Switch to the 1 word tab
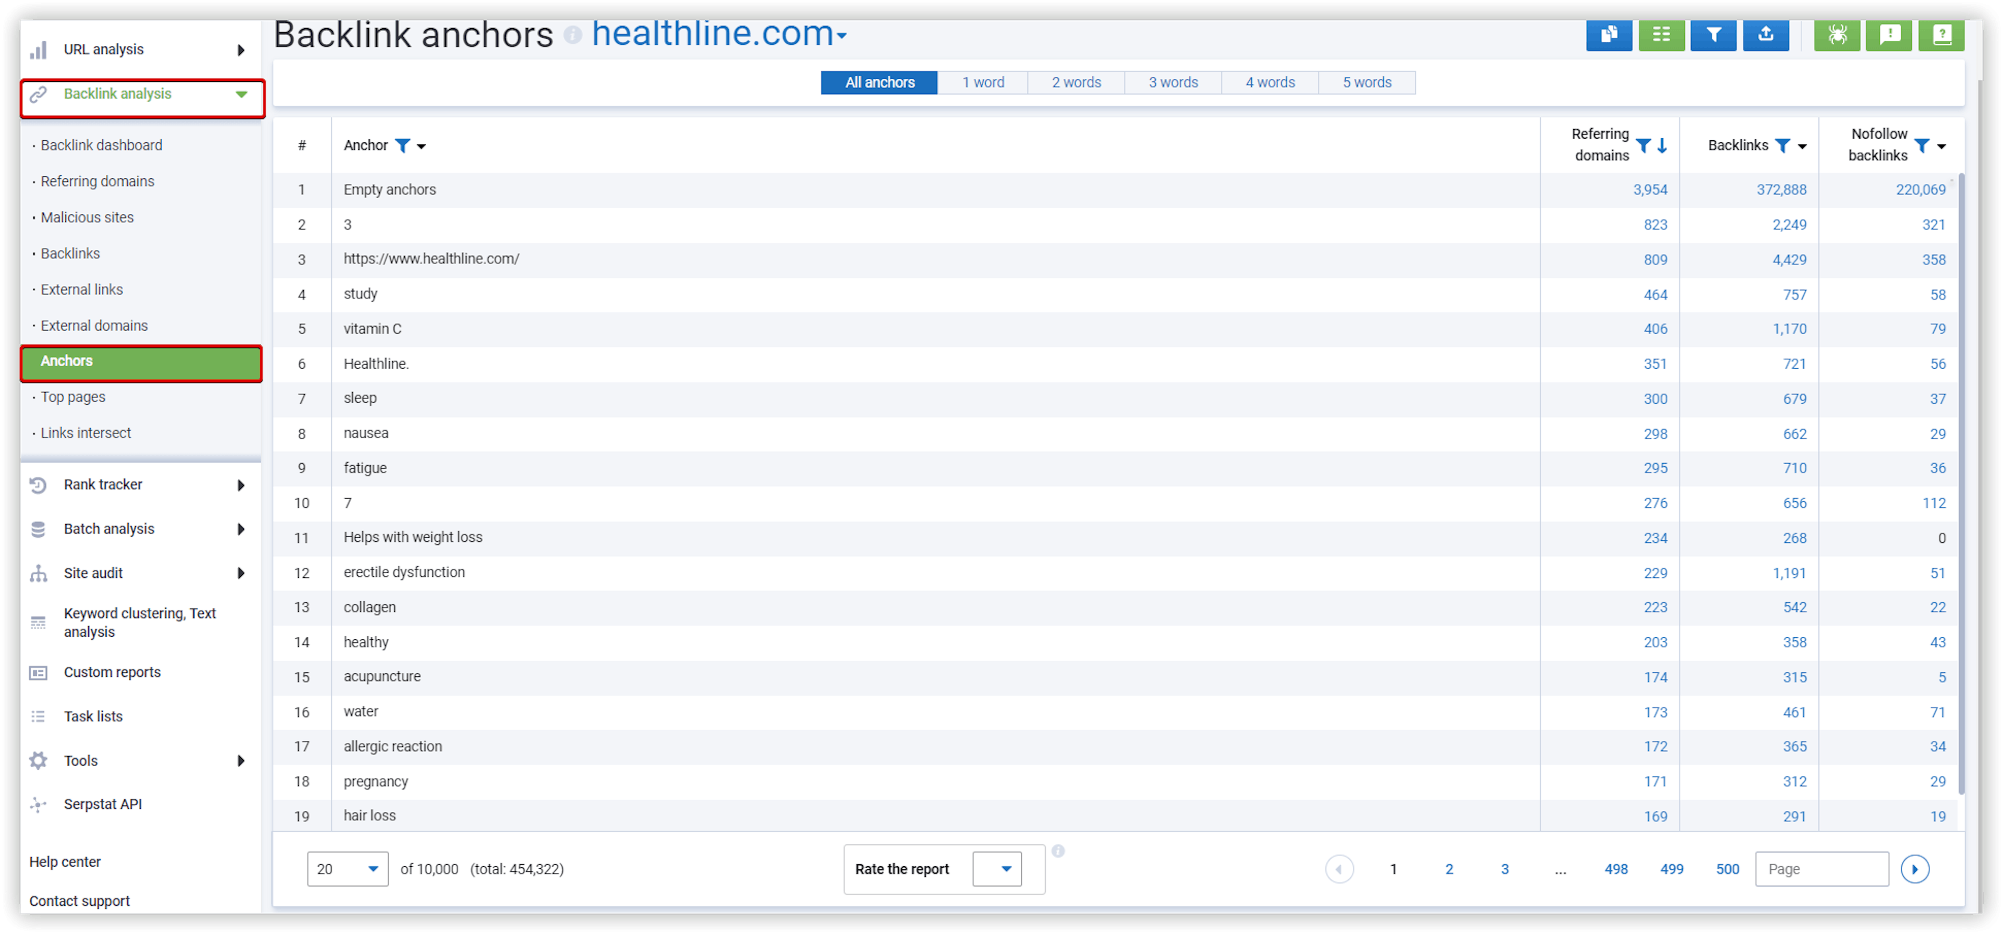Viewport: 2003px width, 934px height. tap(983, 82)
